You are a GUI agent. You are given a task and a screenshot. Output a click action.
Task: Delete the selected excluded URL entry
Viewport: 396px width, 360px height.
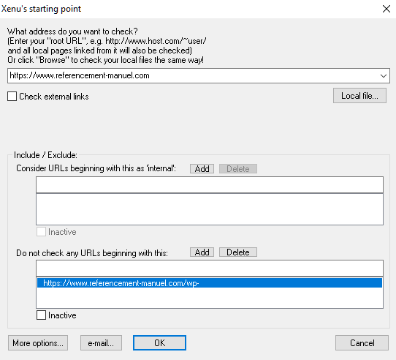point(238,252)
